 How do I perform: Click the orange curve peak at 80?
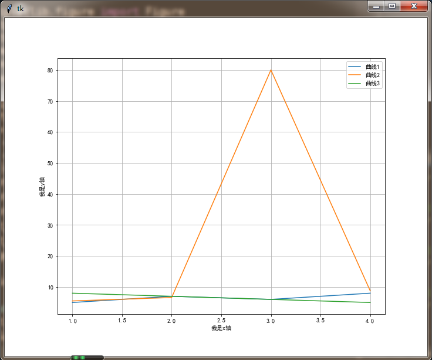coord(271,70)
